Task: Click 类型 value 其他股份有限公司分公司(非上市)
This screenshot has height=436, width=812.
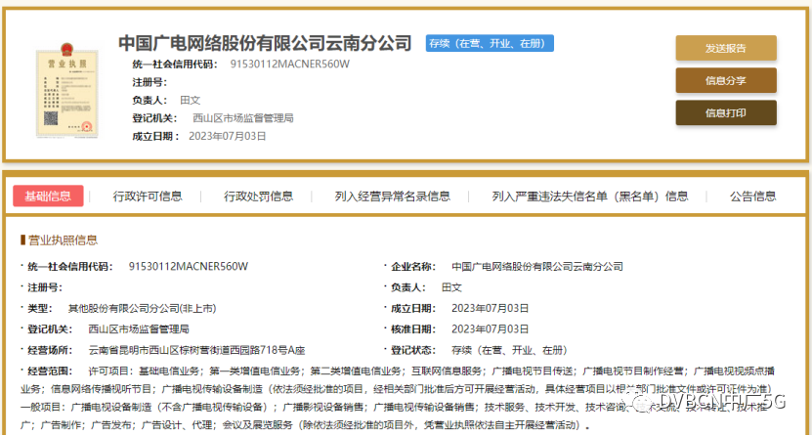Action: point(142,309)
